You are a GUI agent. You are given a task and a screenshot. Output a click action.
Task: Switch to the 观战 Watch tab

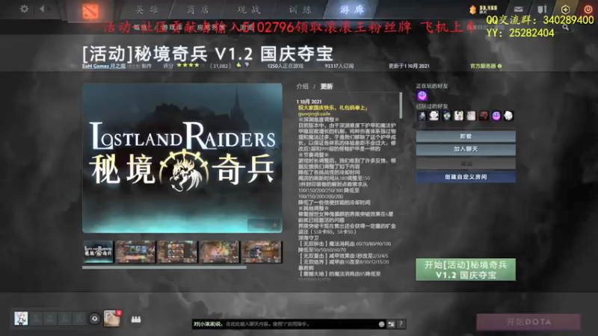(x=249, y=10)
